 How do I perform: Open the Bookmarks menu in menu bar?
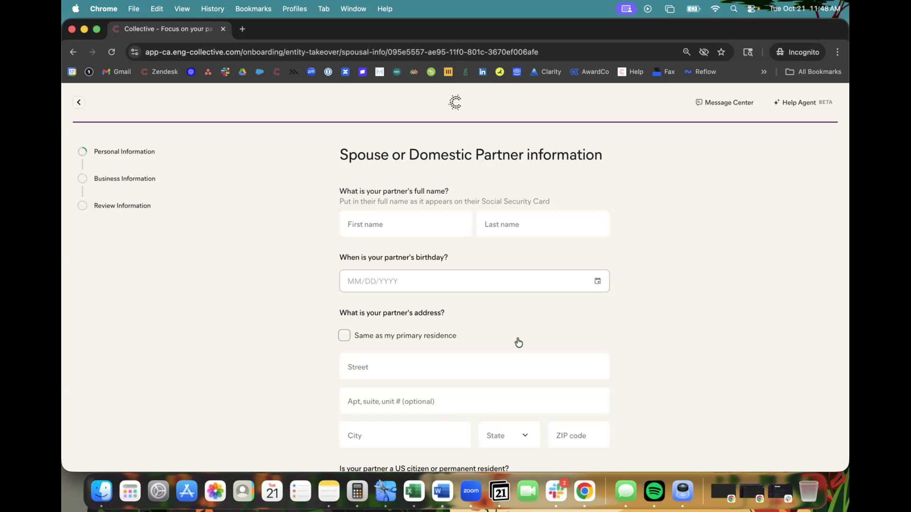coord(253,9)
